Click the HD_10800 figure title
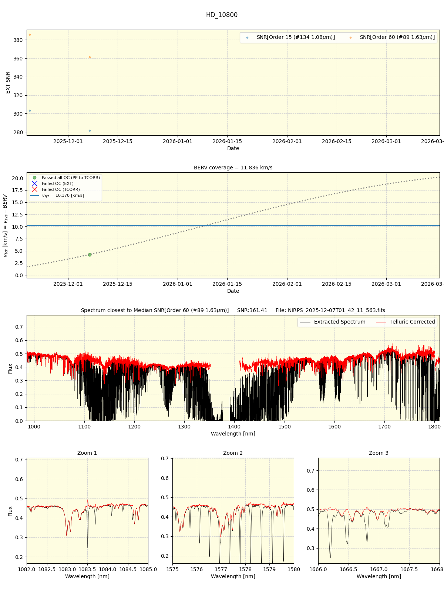This screenshot has width=444, height=593. pos(222,15)
